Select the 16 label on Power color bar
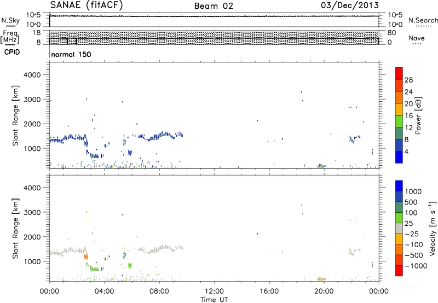The height and width of the screenshot is (303, 438). (x=408, y=116)
